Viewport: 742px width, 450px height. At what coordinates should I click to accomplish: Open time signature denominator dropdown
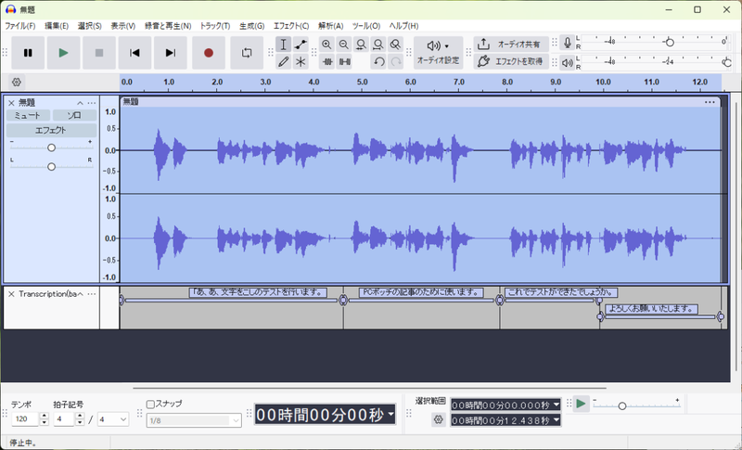[x=113, y=419]
